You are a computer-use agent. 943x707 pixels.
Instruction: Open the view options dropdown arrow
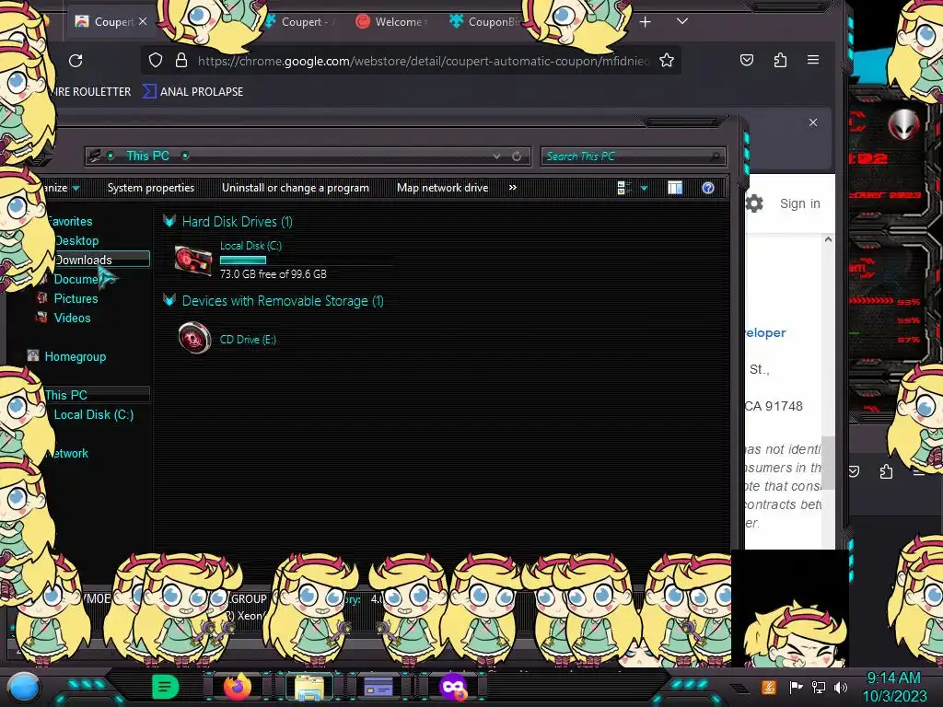(644, 188)
